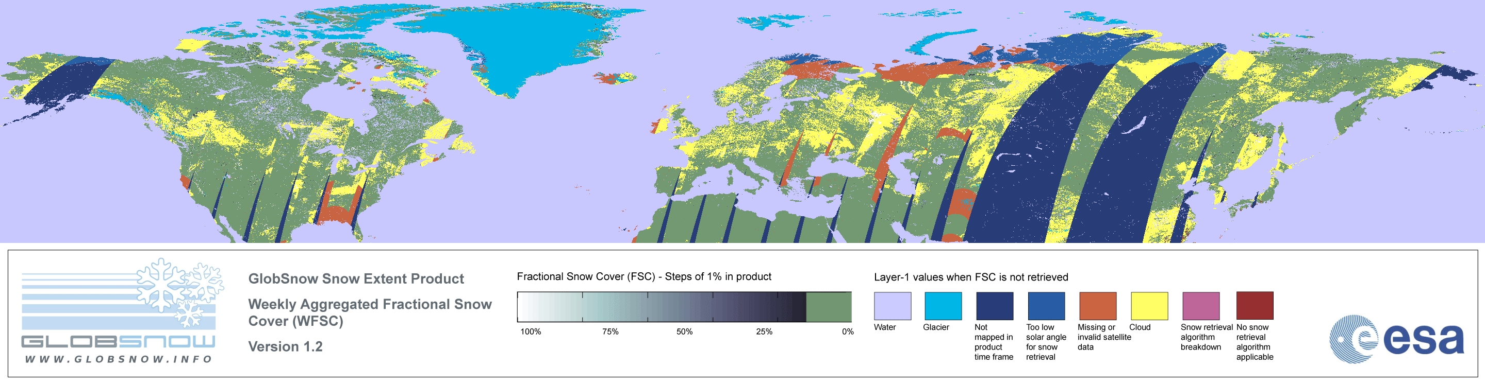This screenshot has height=384, width=1485.
Task: Click the orange 'Missing or invalid' swatch
Action: pyautogui.click(x=1098, y=306)
